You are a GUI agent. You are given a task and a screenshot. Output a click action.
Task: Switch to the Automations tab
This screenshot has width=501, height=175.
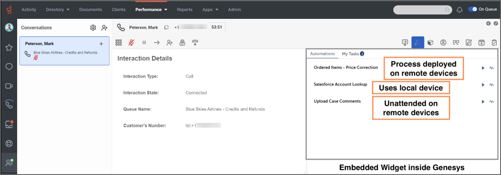click(x=322, y=54)
